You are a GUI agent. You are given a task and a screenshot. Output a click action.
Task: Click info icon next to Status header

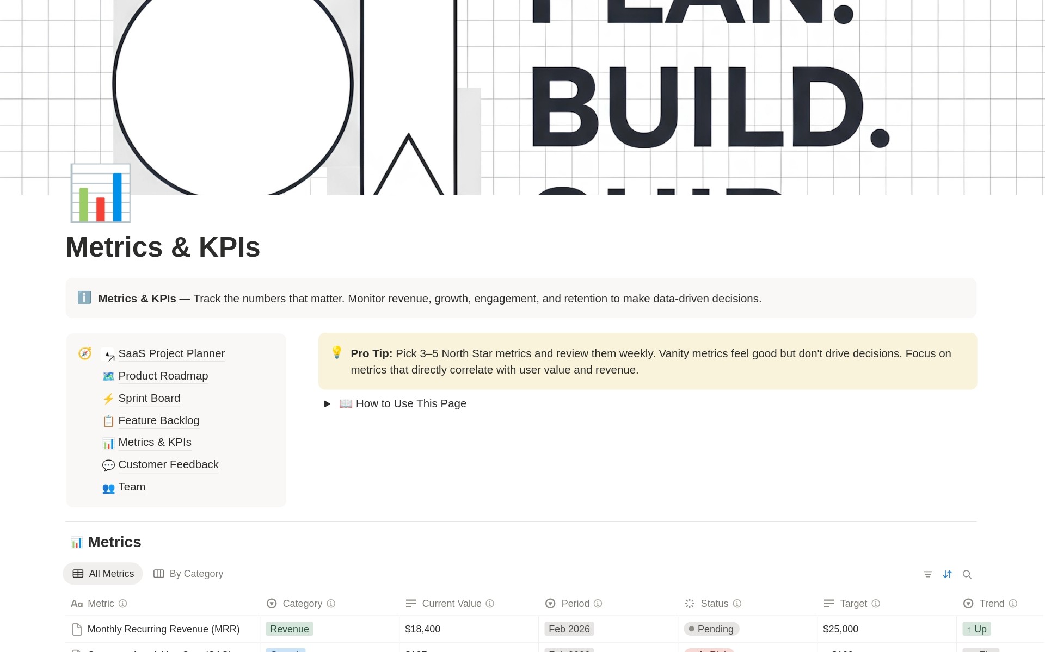(x=737, y=604)
